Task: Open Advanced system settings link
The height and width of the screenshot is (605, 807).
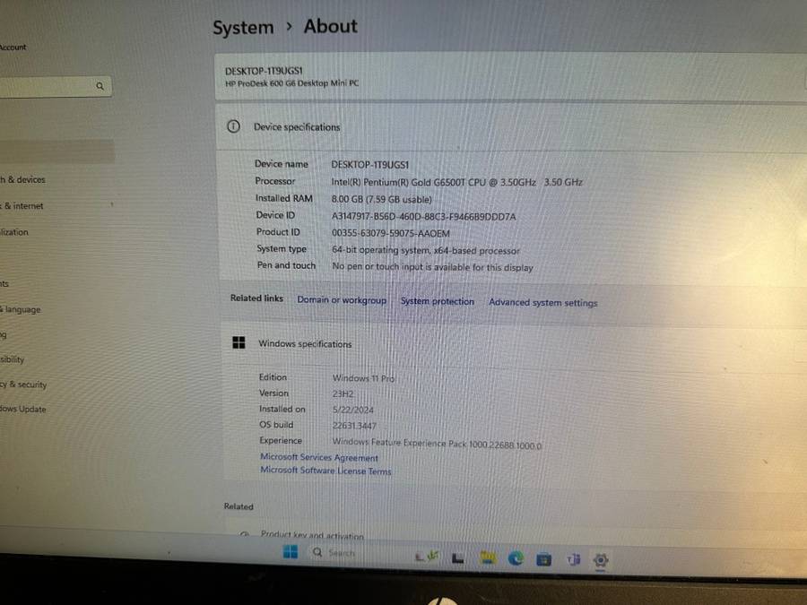Action: pos(542,303)
